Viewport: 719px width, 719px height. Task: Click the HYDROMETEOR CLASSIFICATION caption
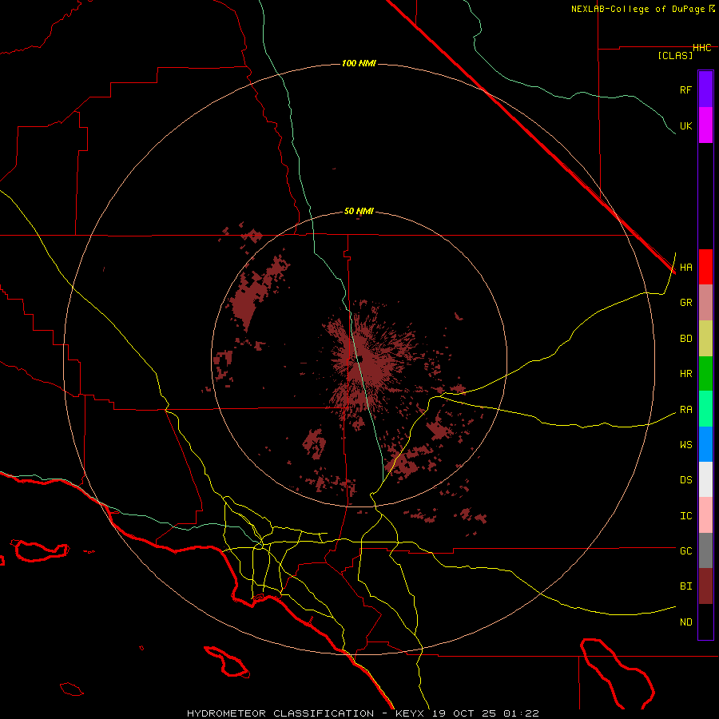tap(280, 713)
